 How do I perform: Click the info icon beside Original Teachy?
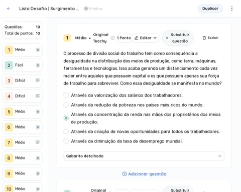point(112,38)
